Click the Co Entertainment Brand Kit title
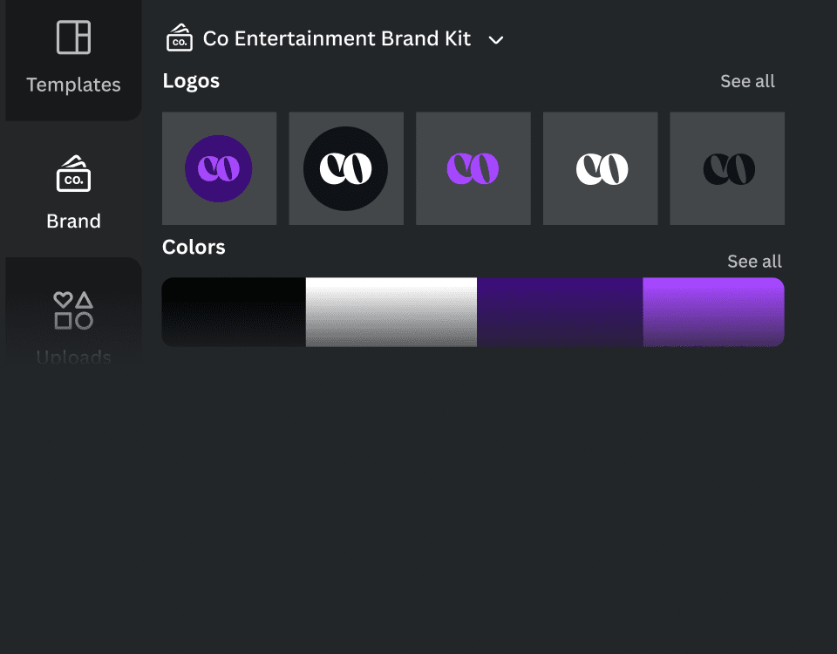This screenshot has height=654, width=837. click(x=337, y=38)
